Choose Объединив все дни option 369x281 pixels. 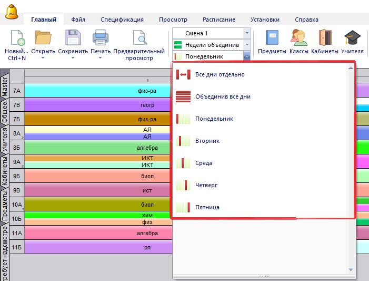coord(223,96)
